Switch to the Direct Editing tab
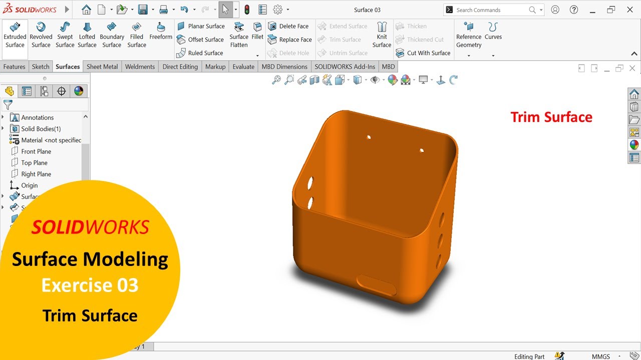The height and width of the screenshot is (360, 641). coord(180,66)
